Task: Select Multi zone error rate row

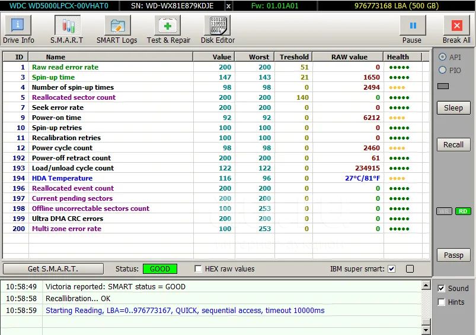Action: [x=216, y=229]
